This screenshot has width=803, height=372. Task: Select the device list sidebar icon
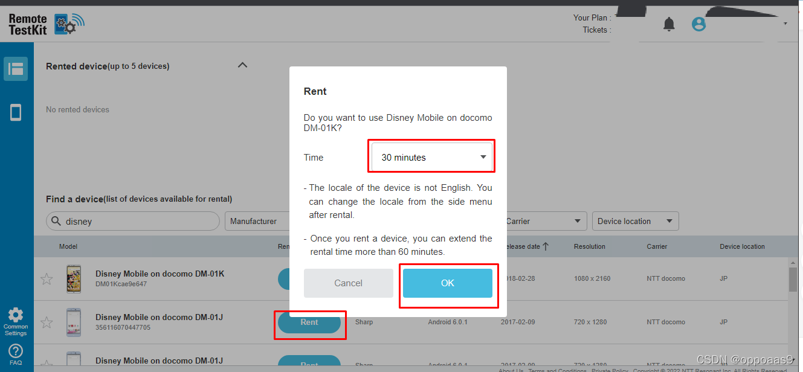coord(16,69)
